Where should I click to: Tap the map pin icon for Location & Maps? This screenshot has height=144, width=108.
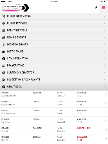pos(4,44)
